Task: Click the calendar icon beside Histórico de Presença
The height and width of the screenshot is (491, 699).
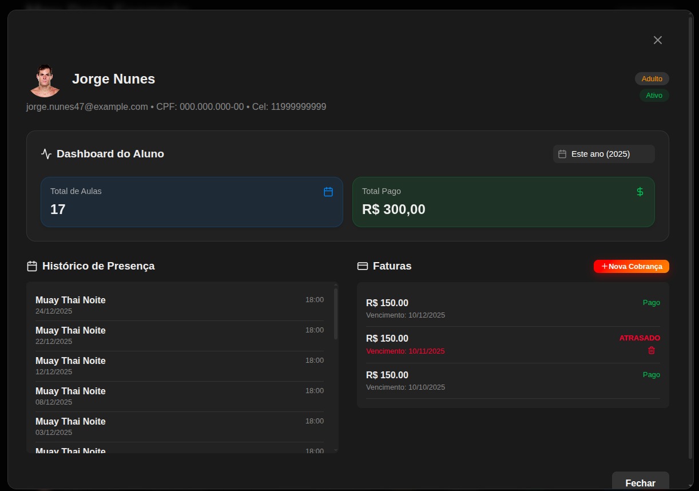Action: tap(32, 266)
